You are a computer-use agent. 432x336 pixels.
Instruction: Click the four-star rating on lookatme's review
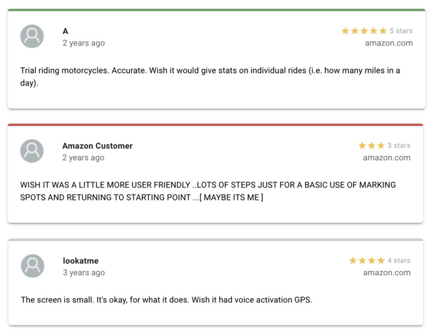click(367, 260)
